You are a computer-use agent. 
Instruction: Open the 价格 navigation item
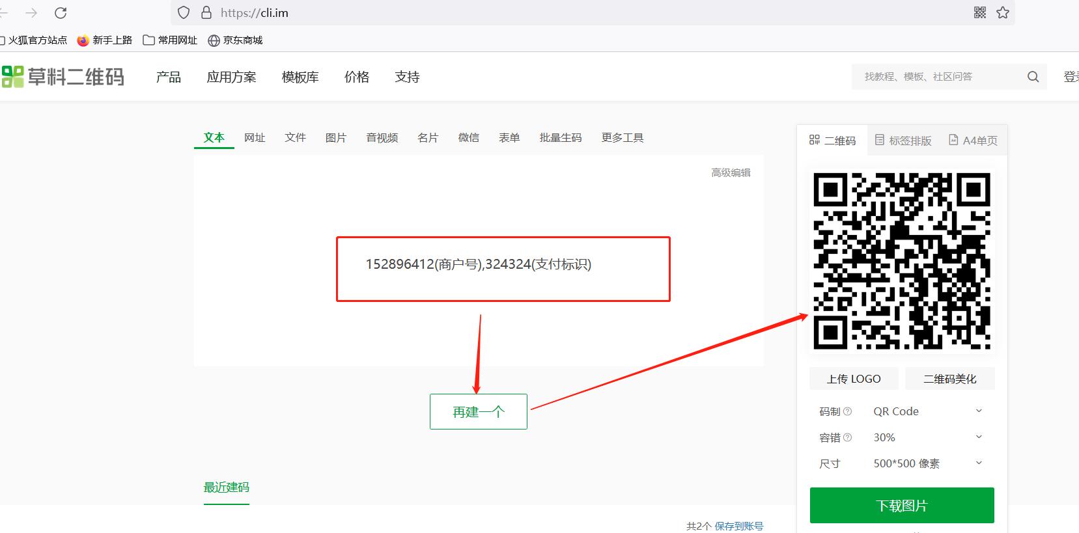pyautogui.click(x=357, y=77)
